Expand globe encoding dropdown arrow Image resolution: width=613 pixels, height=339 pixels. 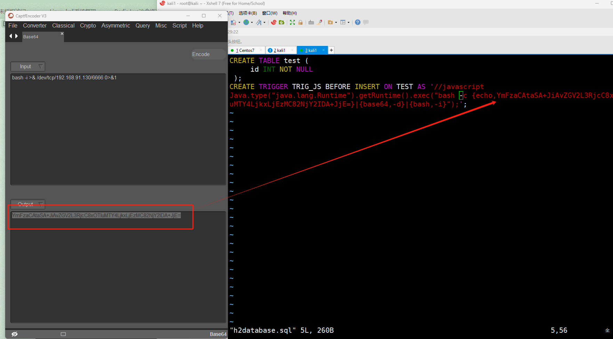[252, 23]
